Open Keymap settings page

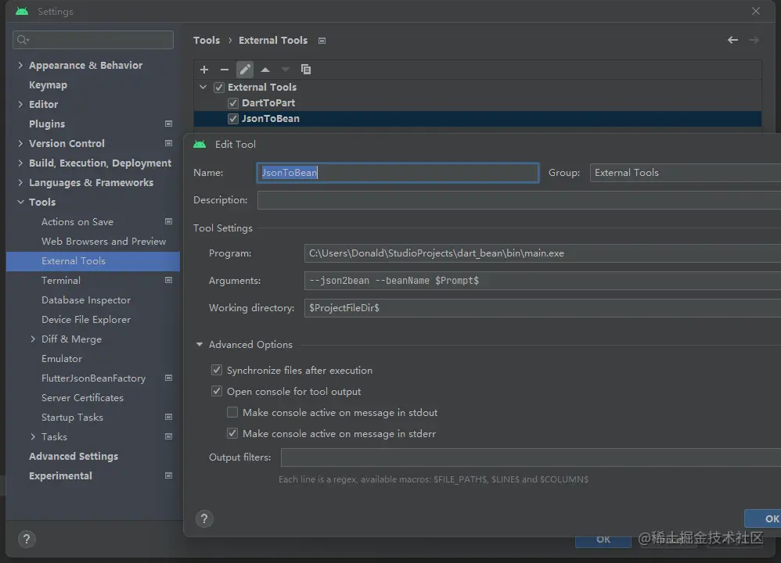pyautogui.click(x=48, y=84)
